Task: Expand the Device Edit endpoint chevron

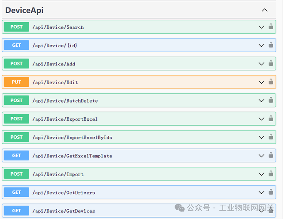Action: (261, 82)
